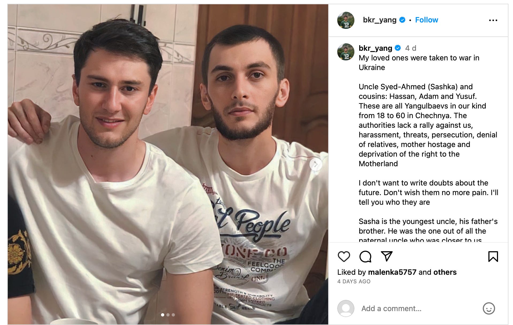The width and height of the screenshot is (513, 325).
Task: Open the bkr_yang profile picture in the header
Action: point(346,20)
